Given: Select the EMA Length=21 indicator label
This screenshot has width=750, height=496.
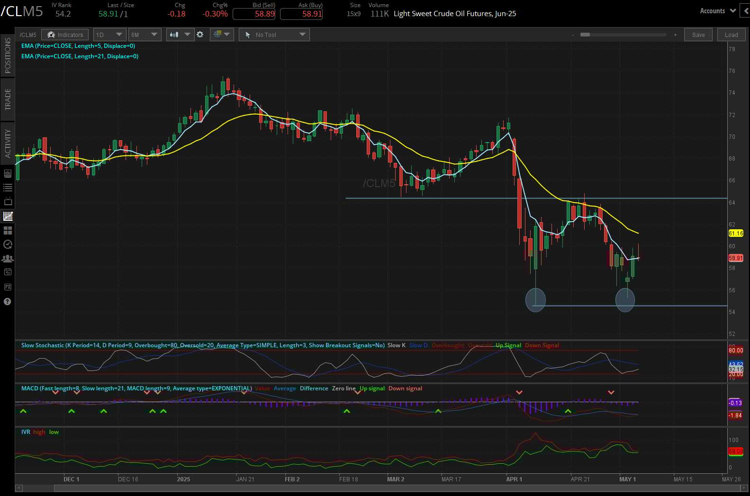Looking at the screenshot, I should tap(80, 56).
